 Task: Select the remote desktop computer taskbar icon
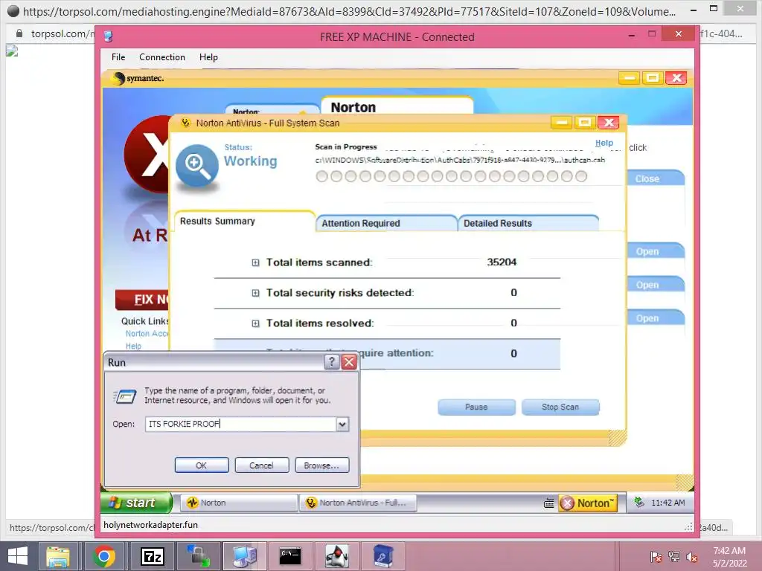pos(245,556)
